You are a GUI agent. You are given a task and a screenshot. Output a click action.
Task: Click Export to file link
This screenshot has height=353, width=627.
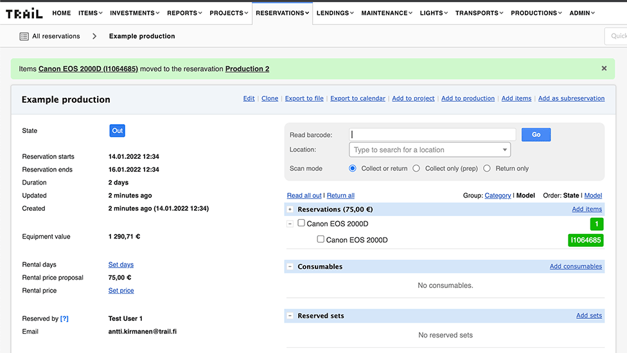(305, 98)
